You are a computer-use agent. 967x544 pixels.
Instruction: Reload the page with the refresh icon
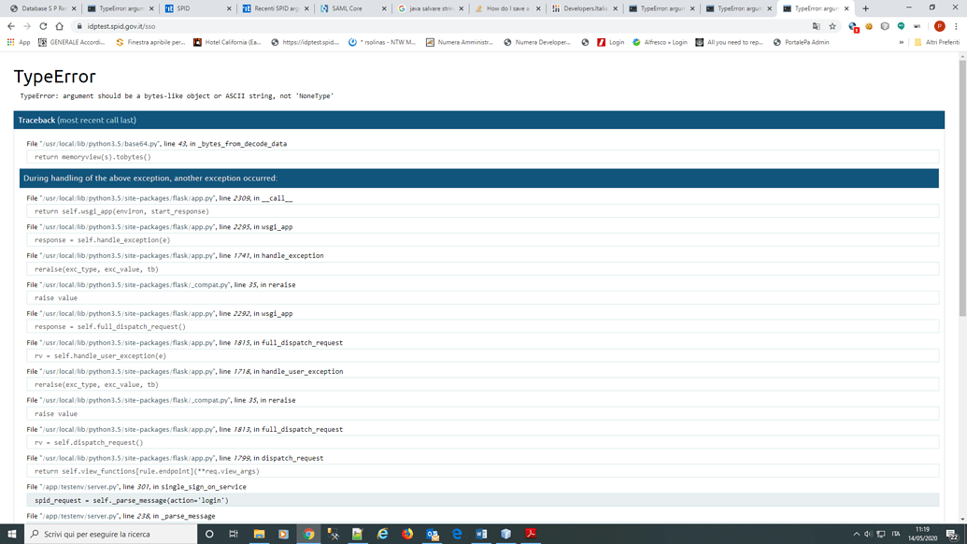pyautogui.click(x=43, y=26)
